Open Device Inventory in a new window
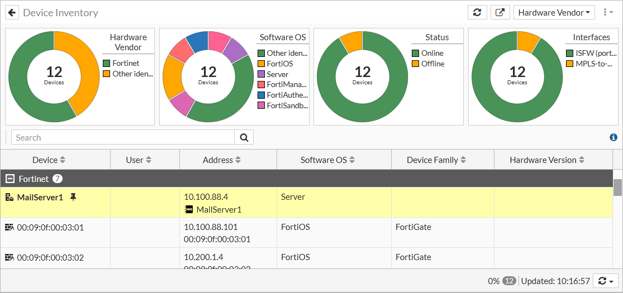 pyautogui.click(x=500, y=12)
